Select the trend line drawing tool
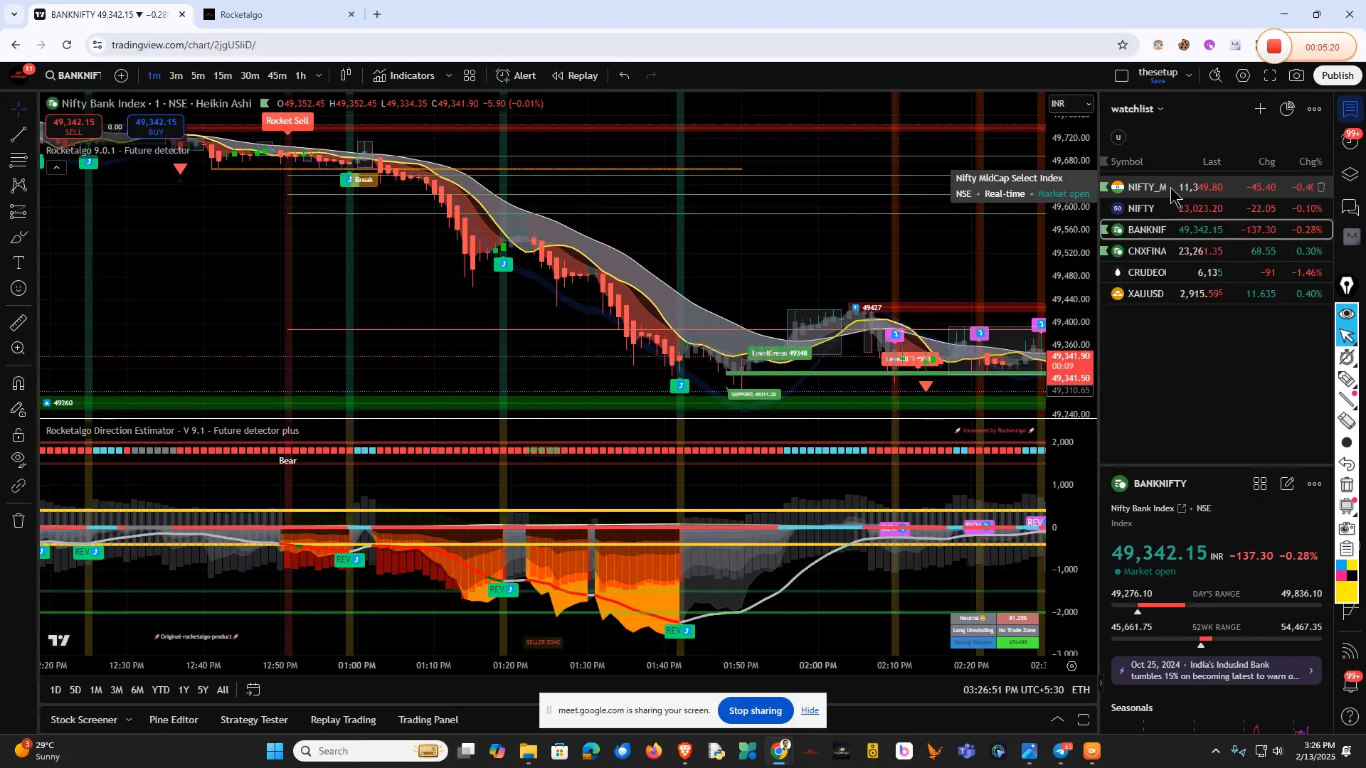 (x=18, y=135)
